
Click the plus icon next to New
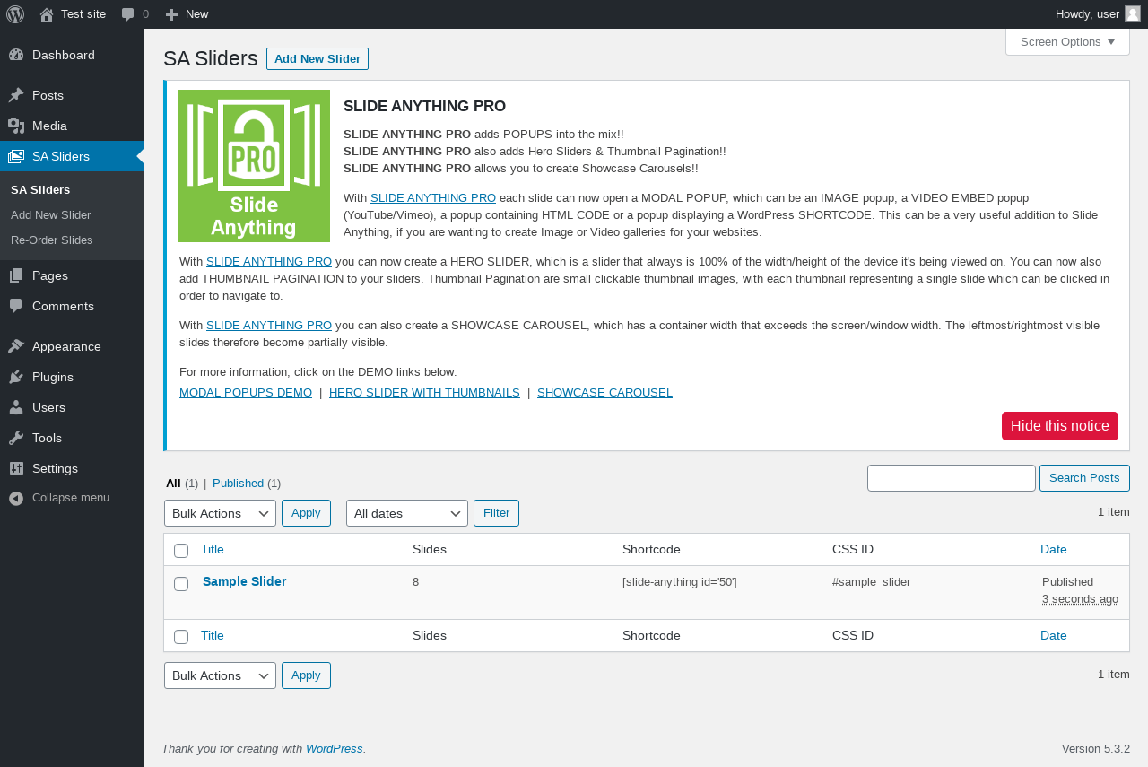pyautogui.click(x=172, y=14)
